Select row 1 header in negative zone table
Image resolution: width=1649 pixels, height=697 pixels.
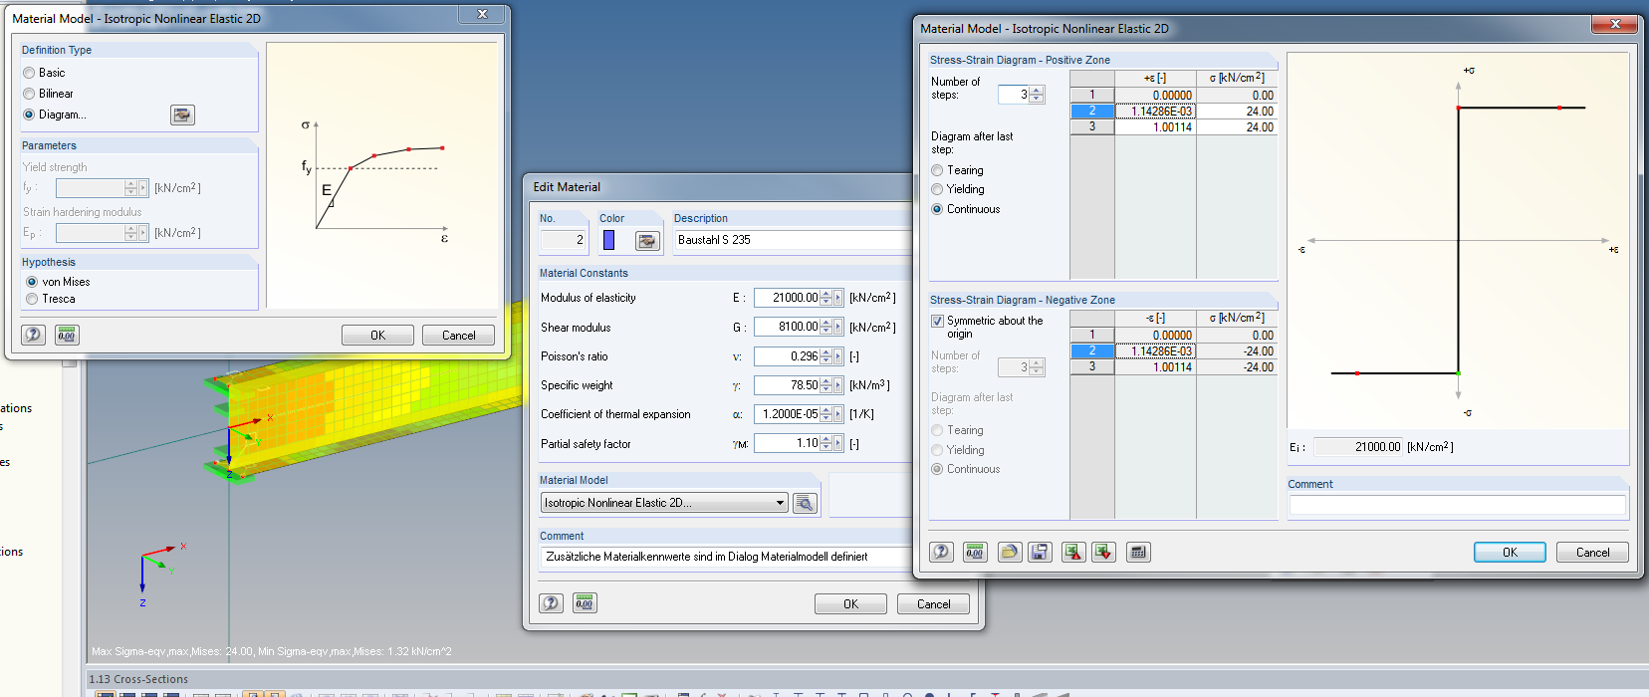pos(1092,336)
